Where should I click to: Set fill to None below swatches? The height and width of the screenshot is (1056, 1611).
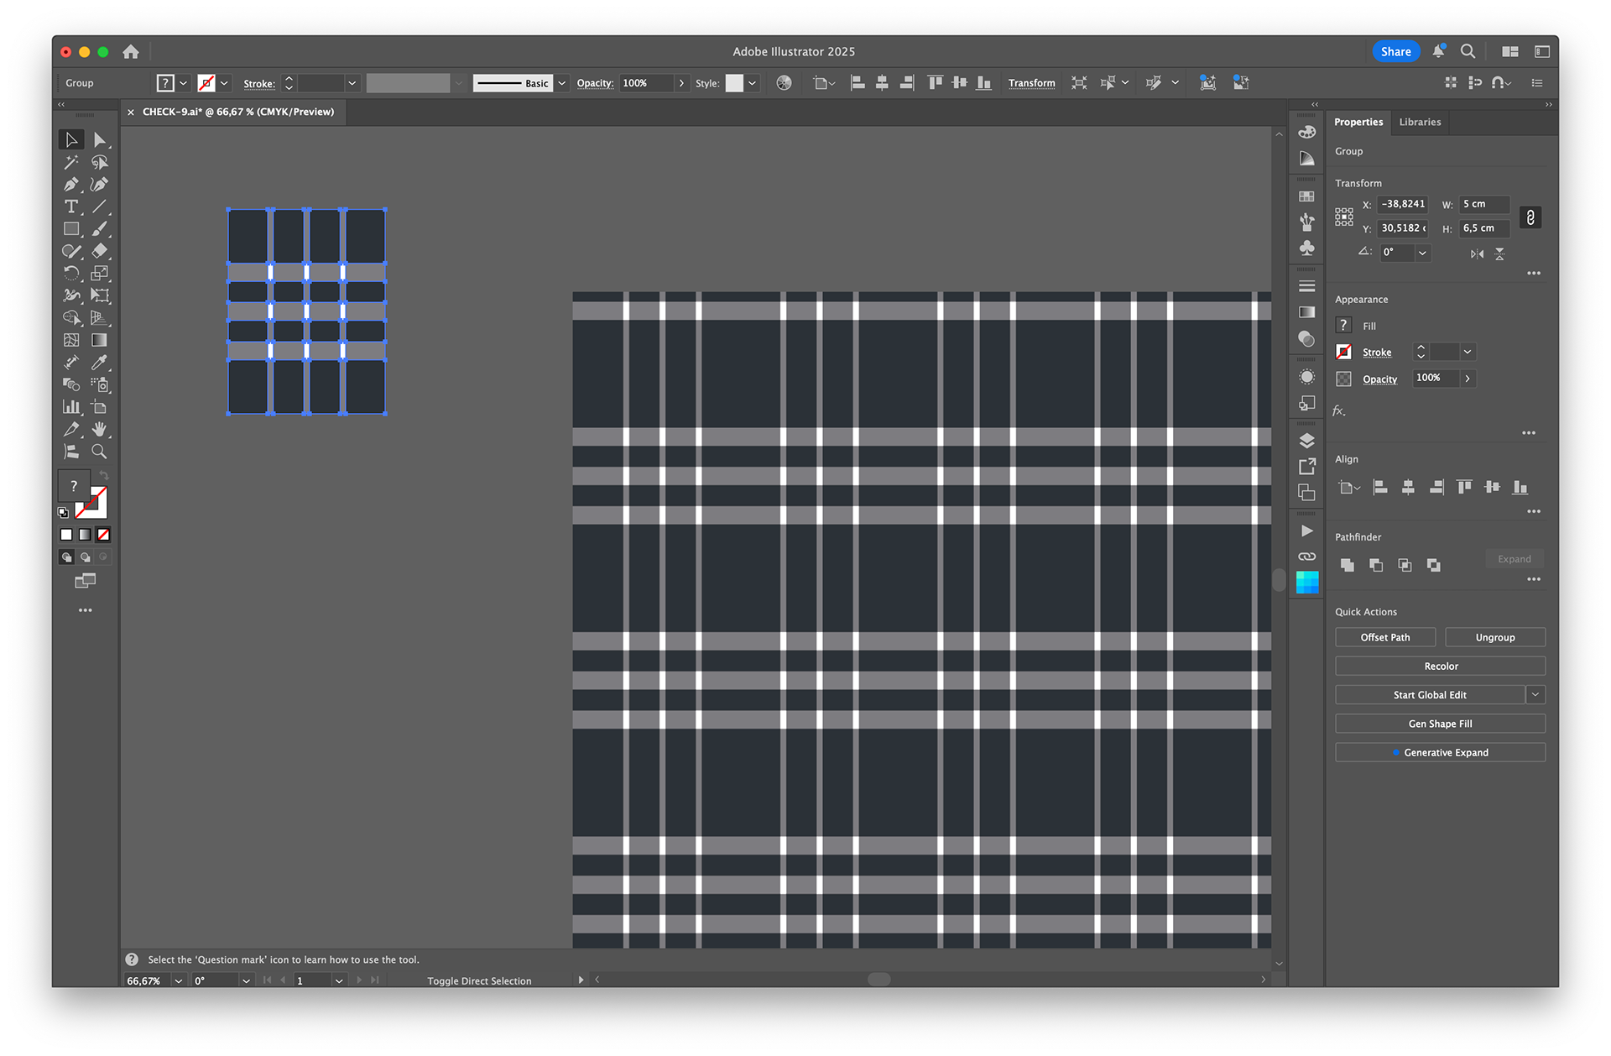tap(103, 535)
